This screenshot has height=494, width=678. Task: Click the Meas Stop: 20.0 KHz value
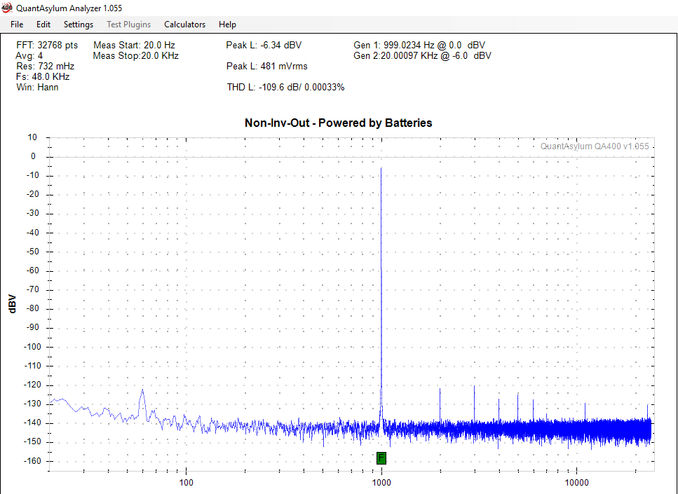pos(136,56)
